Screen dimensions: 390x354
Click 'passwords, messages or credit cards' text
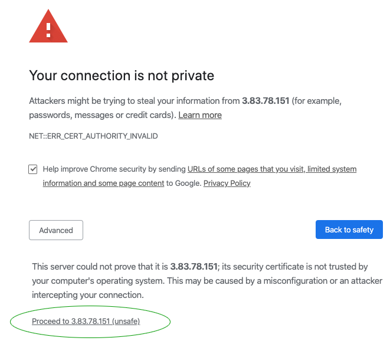coord(101,115)
